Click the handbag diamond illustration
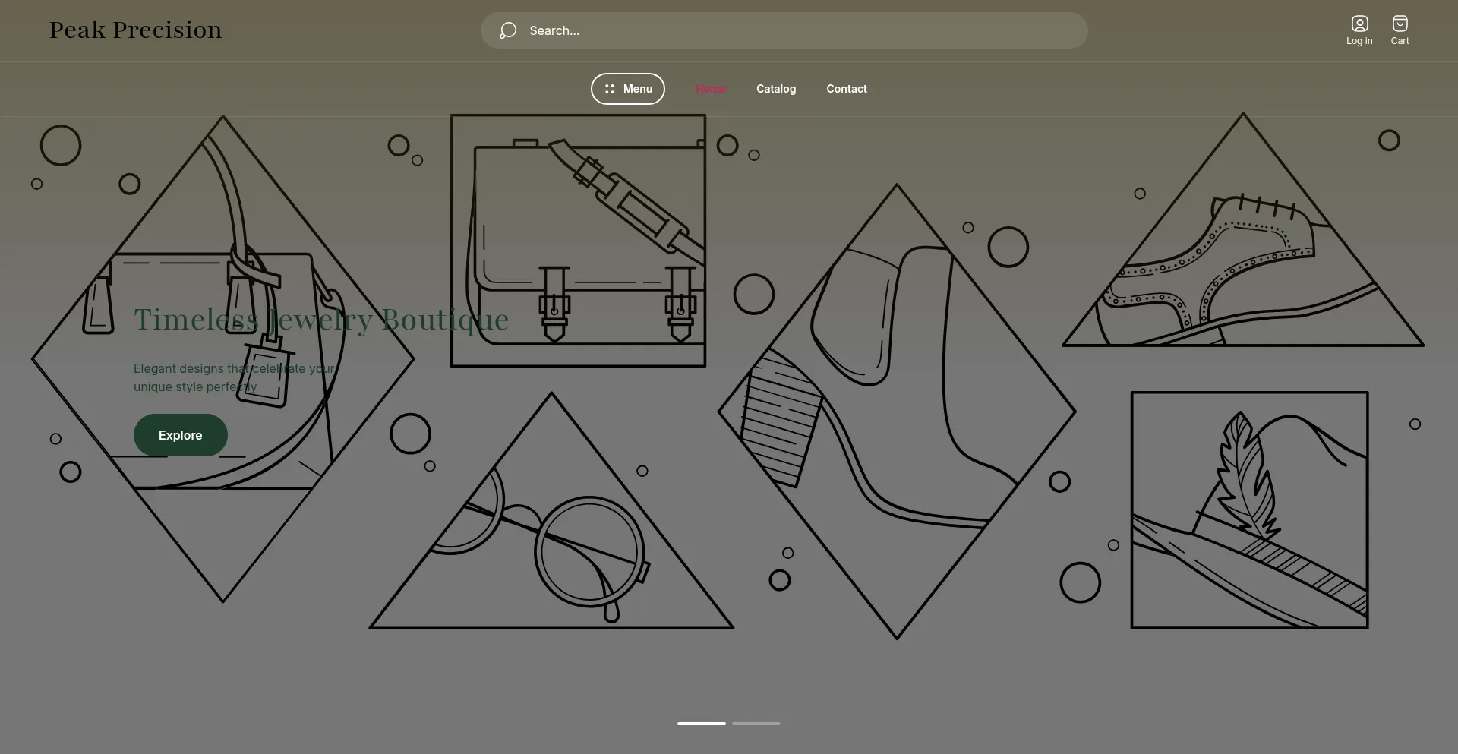This screenshot has height=754, width=1458. pos(222,358)
